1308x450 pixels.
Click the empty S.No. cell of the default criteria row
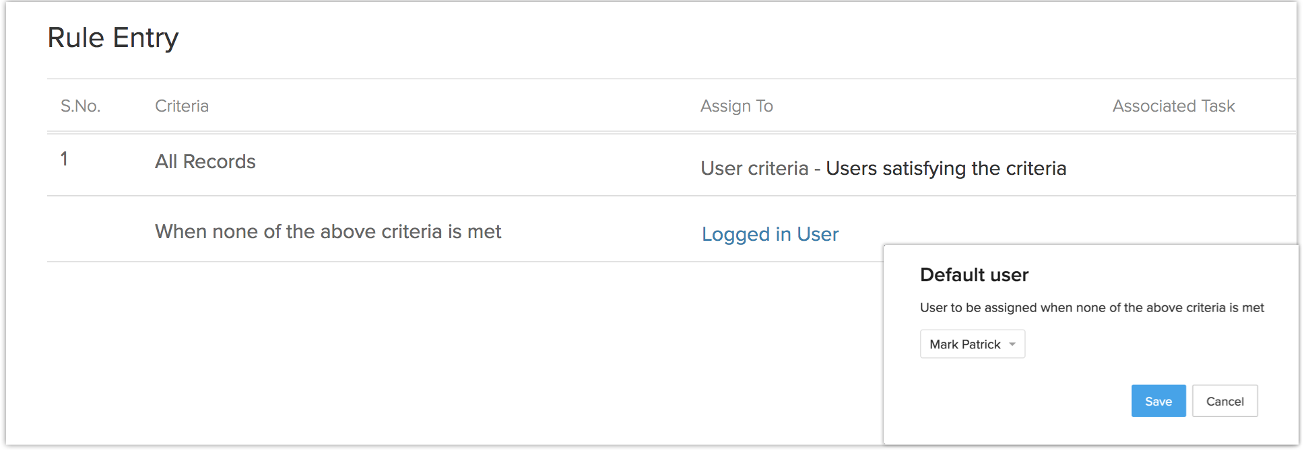click(x=80, y=230)
